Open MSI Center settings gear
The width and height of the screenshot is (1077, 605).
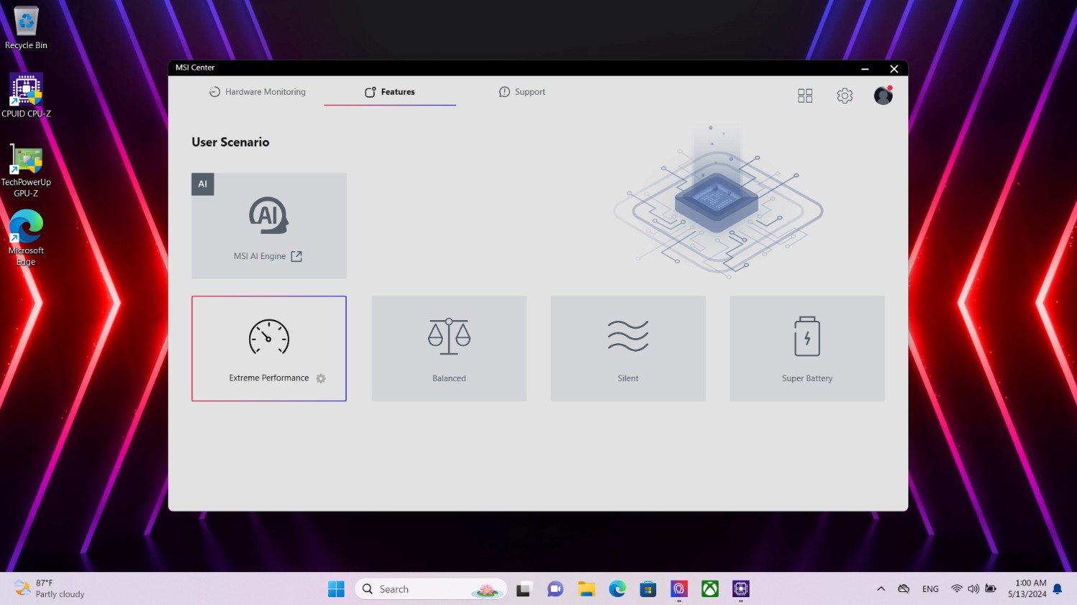click(844, 95)
